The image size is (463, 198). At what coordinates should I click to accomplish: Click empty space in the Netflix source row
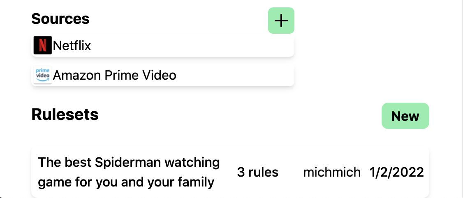(x=197, y=45)
